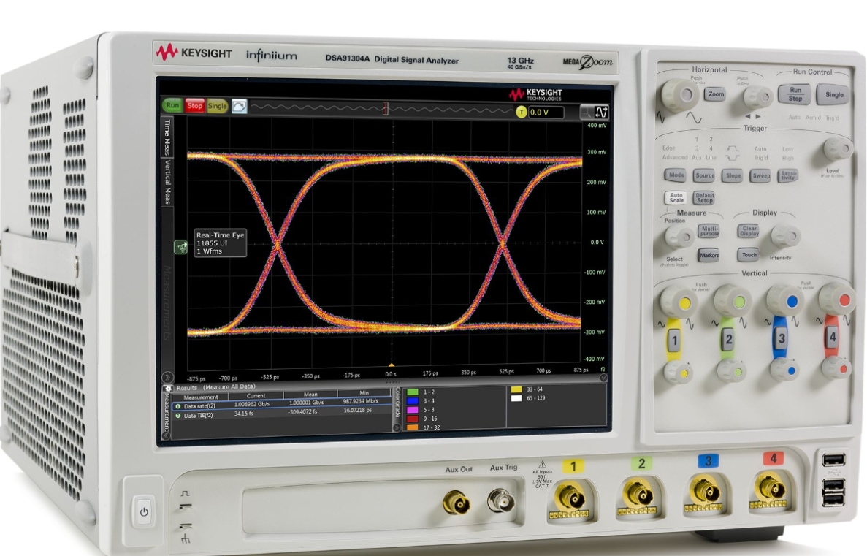Image resolution: width=867 pixels, height=556 pixels.
Task: Expand the left panel with the double chevron
Action: (167, 378)
